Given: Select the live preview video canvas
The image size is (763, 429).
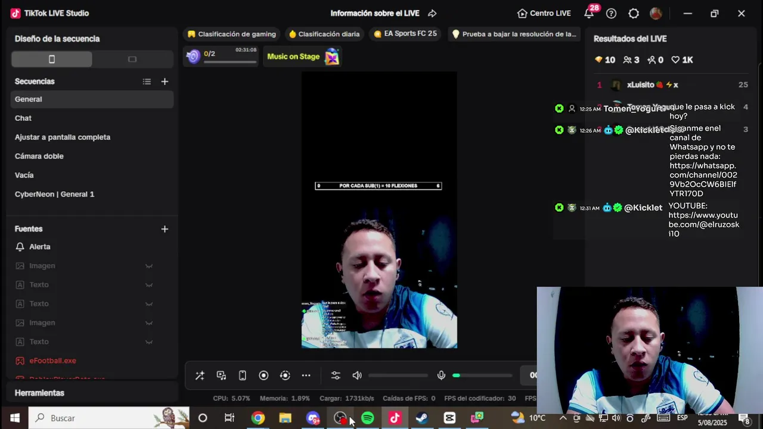Looking at the screenshot, I should [379, 210].
